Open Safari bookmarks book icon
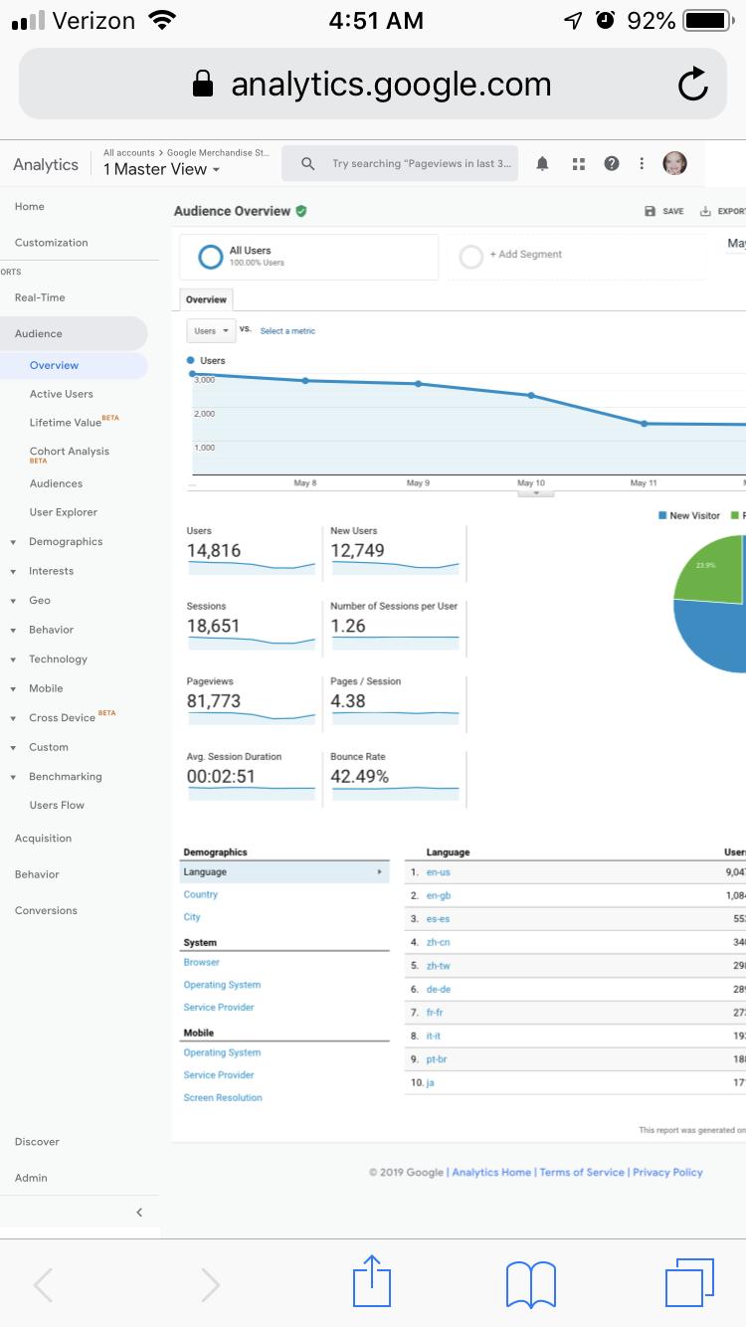This screenshot has height=1327, width=746. point(531,1284)
